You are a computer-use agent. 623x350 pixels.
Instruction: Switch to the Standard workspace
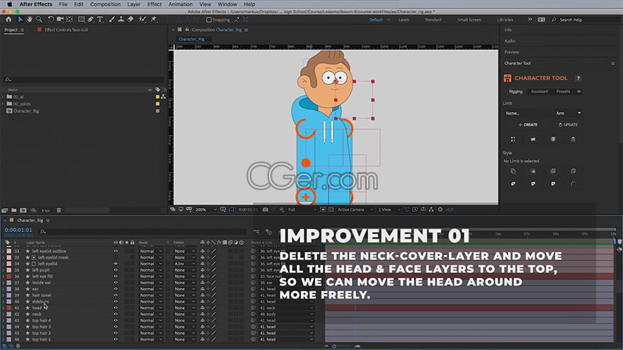coord(433,20)
